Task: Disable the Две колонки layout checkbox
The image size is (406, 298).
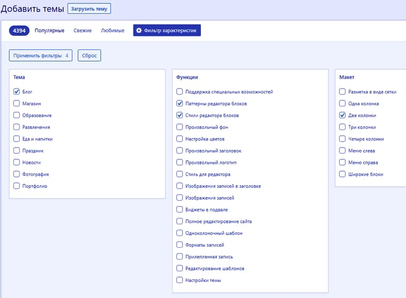Action: (x=342, y=115)
